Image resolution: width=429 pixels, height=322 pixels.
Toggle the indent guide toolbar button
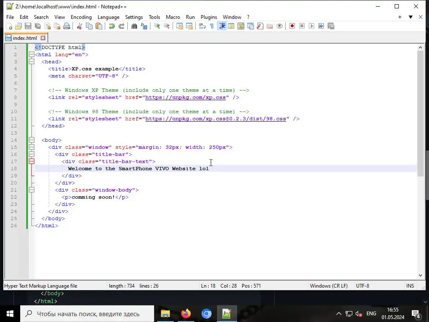[x=222, y=26]
